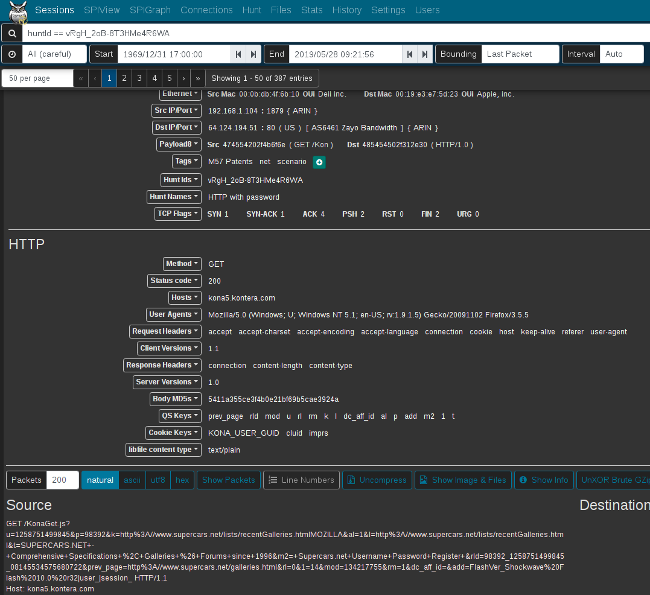This screenshot has height=595, width=650.
Task: Click the Show Image & Files button
Action: 462,480
